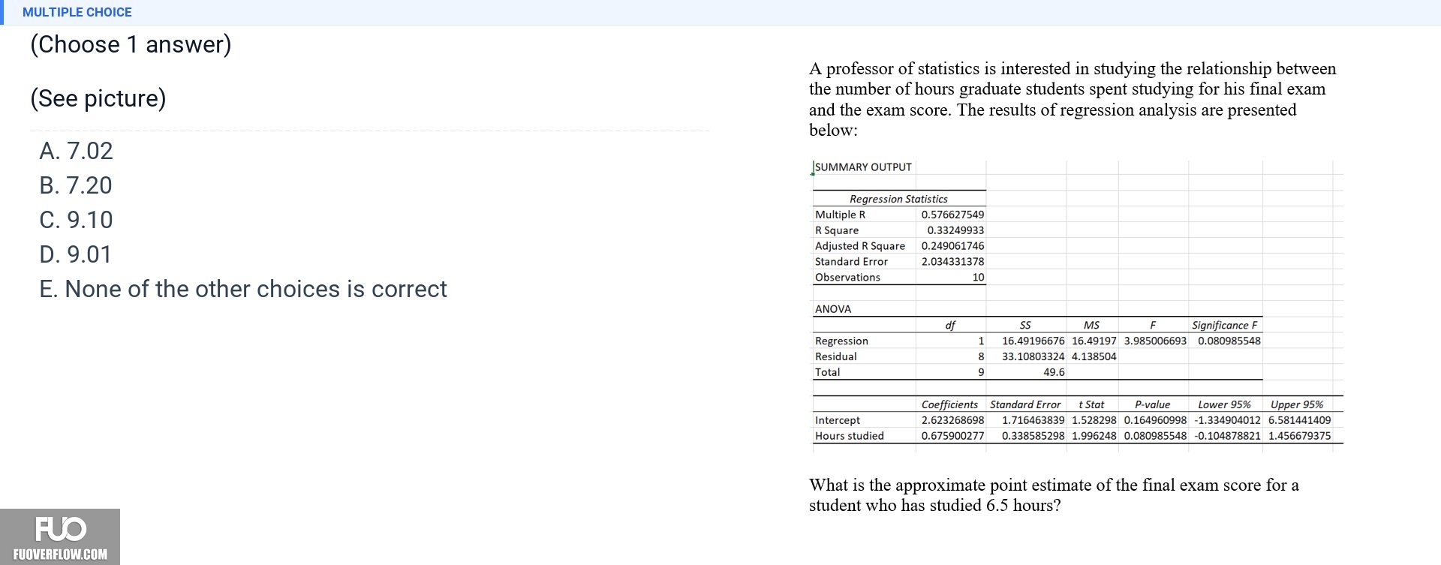Click the Significance F column header

tap(1224, 325)
